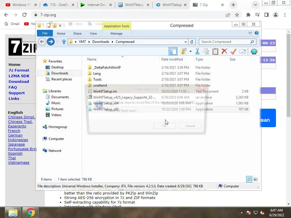
Task: Click the red X Delete toolbar icon
Action: [224, 51]
